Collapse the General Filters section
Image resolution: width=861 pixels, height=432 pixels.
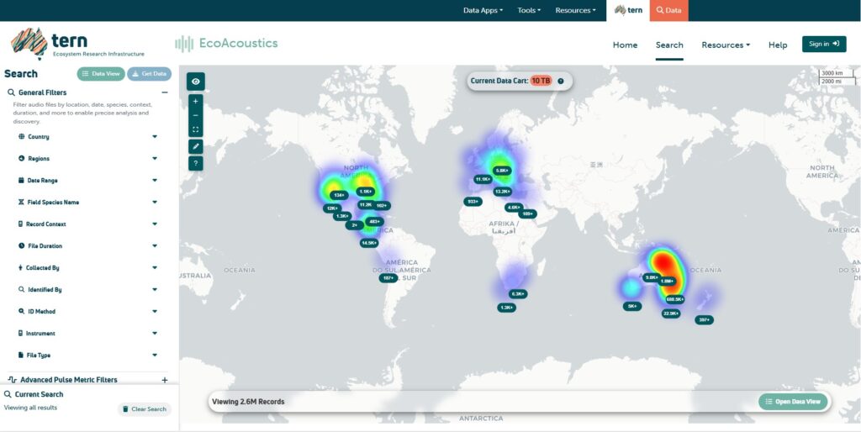click(165, 92)
